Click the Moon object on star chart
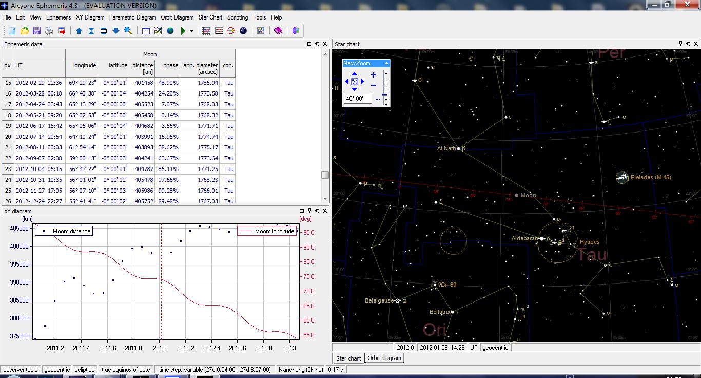This screenshot has height=378, width=701. coord(517,195)
